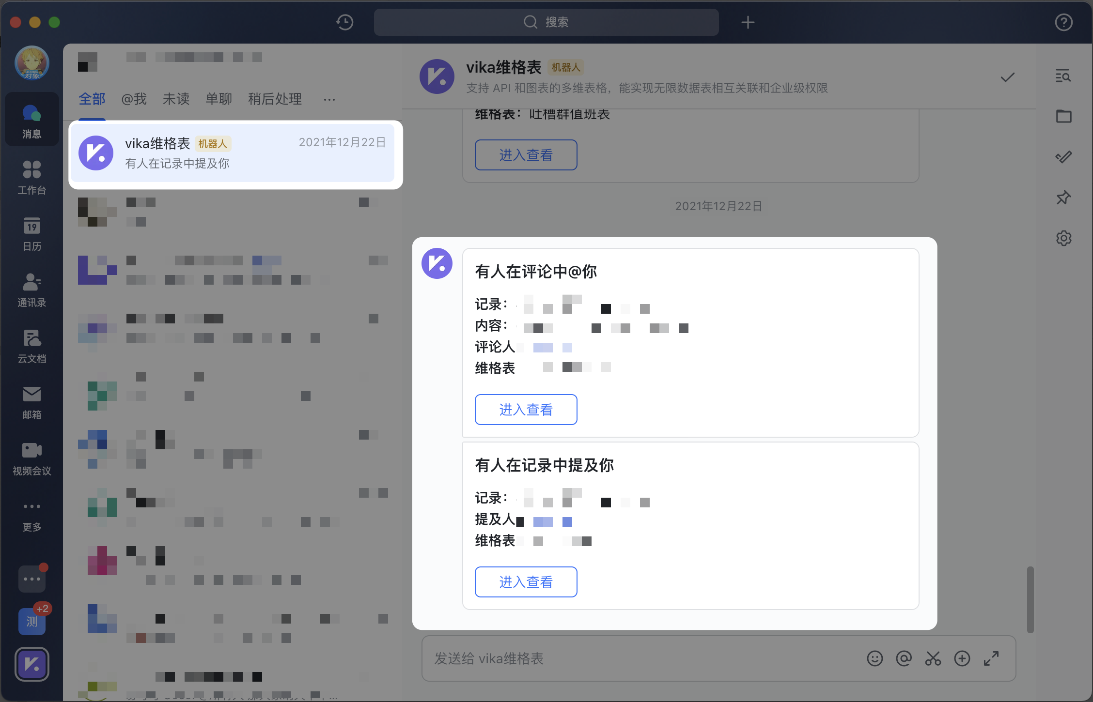Screen dimensions: 1093x702
Task: Open 云文档 cloud docs from sidebar
Action: [x=31, y=347]
